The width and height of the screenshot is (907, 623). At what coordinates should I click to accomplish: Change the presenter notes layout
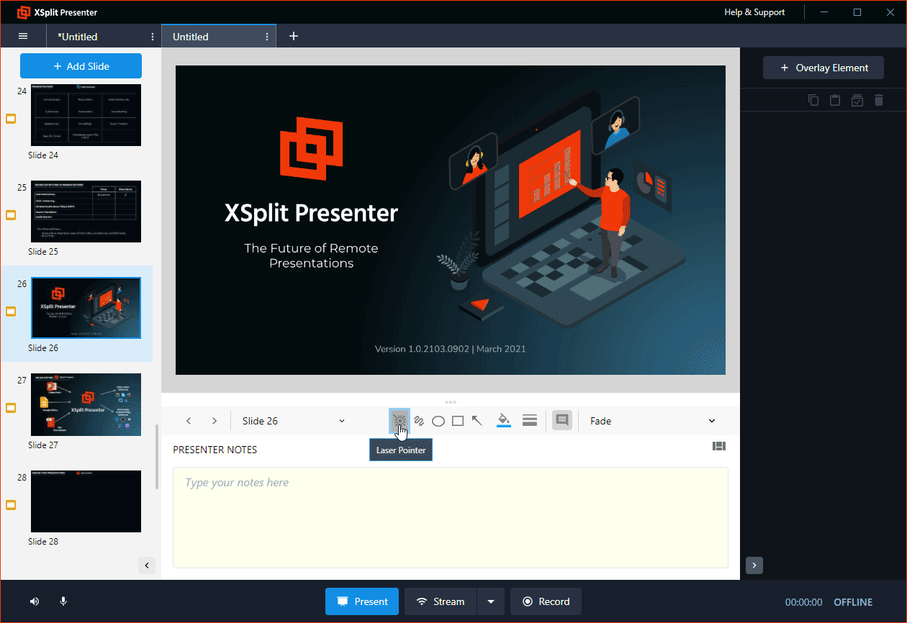(x=718, y=447)
